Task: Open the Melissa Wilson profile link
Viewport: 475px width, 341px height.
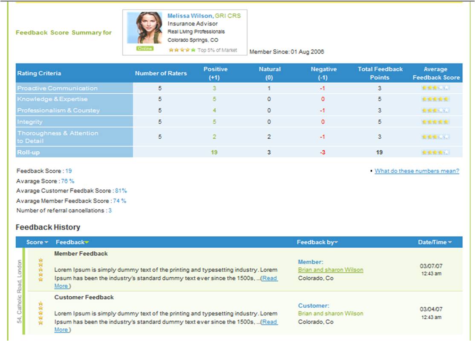Action: pyautogui.click(x=190, y=16)
